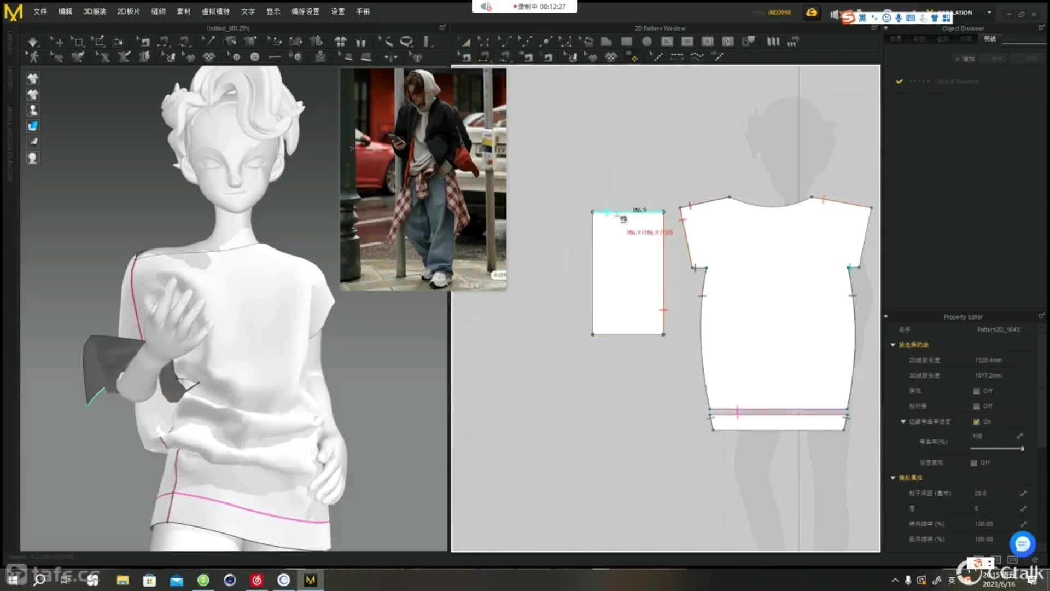Collapse the Property Editor panel arrow
Screen dimensions: 1050x591
click(x=886, y=316)
